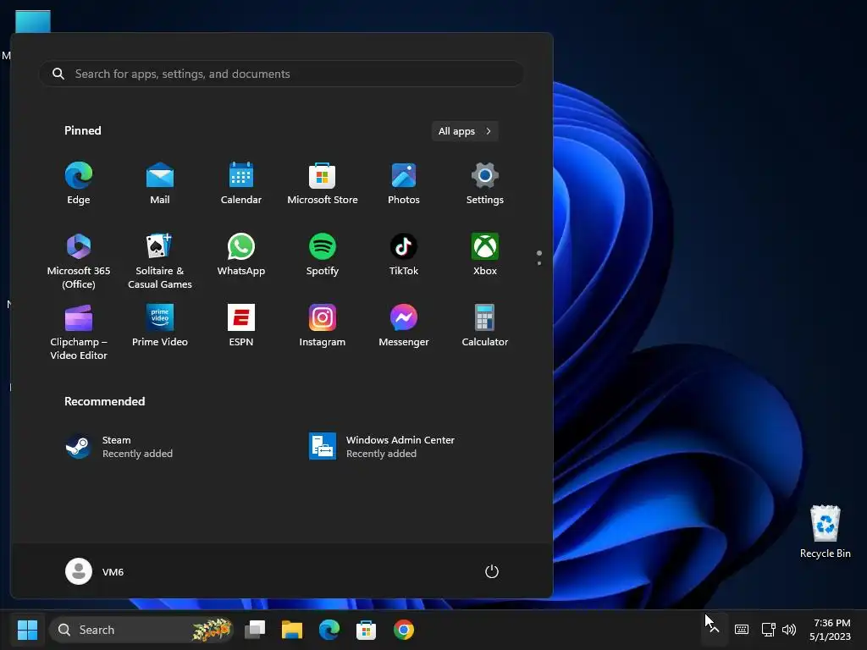
Task: Launch Microsoft 365 (Office)
Action: pos(79,261)
